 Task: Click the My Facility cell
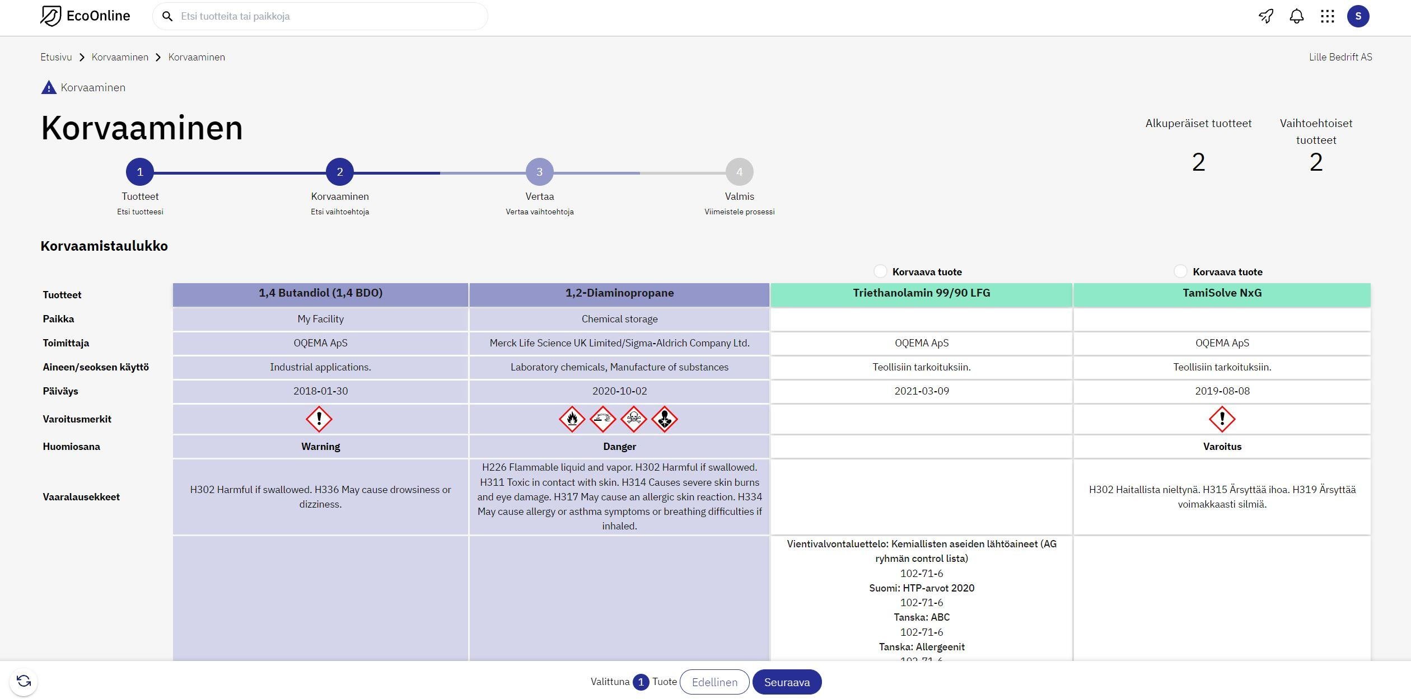pos(320,319)
